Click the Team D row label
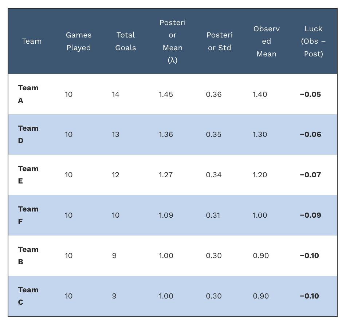346x324 pixels. point(28,134)
